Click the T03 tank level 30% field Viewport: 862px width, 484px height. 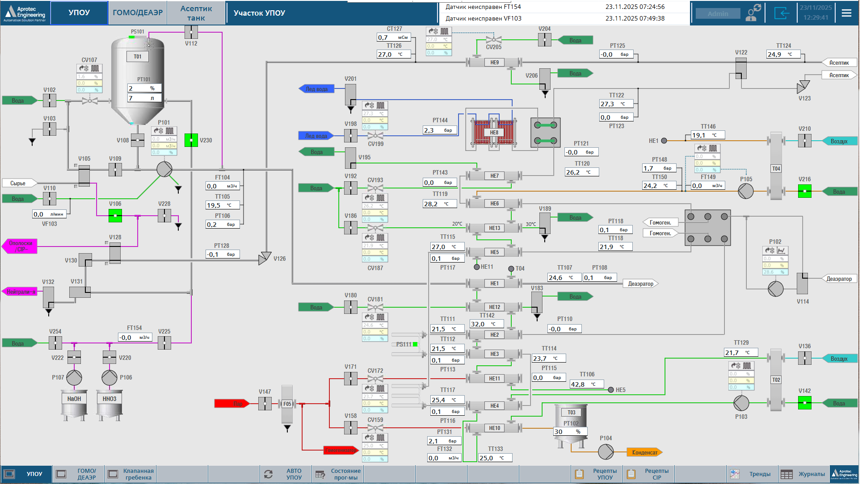pyautogui.click(x=570, y=432)
